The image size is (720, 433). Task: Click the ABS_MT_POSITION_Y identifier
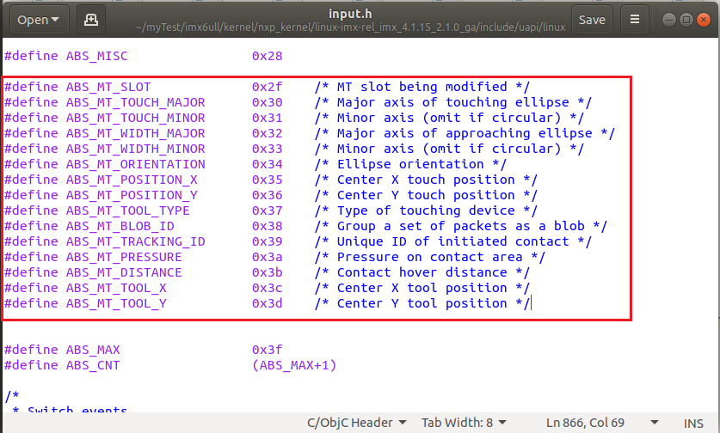132,195
